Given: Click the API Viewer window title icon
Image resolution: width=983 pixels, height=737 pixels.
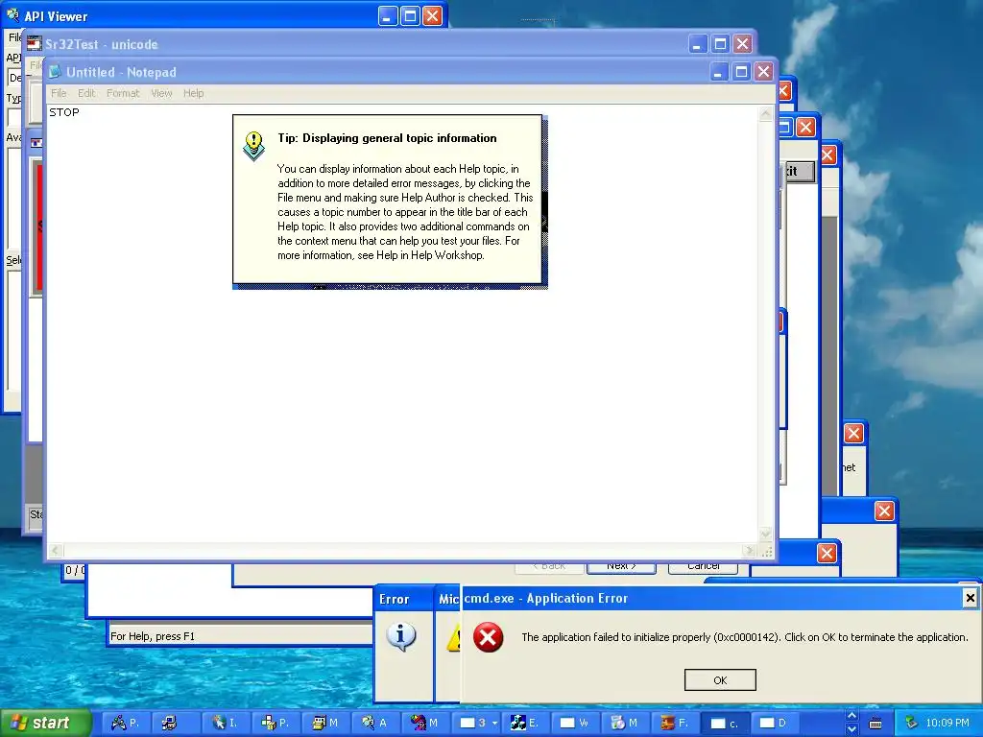Looking at the screenshot, I should pyautogui.click(x=12, y=15).
